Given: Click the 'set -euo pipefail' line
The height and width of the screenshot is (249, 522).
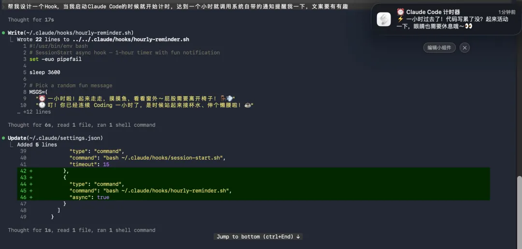Looking at the screenshot, I should [55, 59].
